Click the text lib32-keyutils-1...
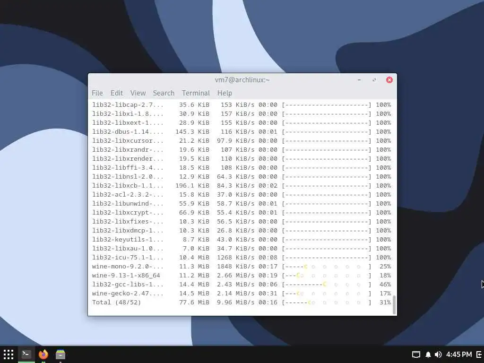 [122, 239]
